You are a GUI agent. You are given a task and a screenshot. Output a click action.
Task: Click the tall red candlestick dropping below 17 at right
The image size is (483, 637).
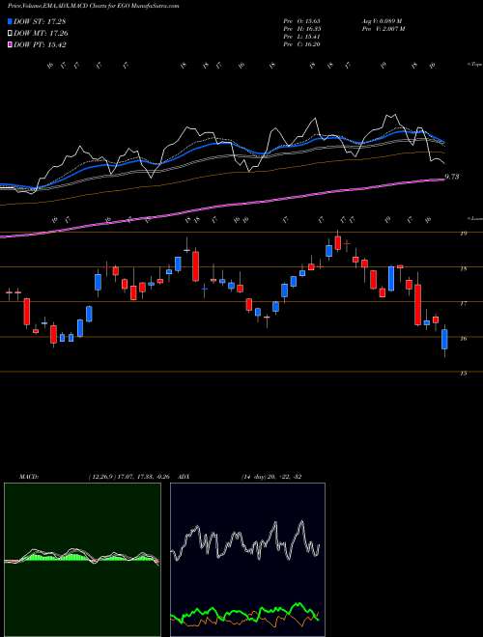(x=417, y=305)
